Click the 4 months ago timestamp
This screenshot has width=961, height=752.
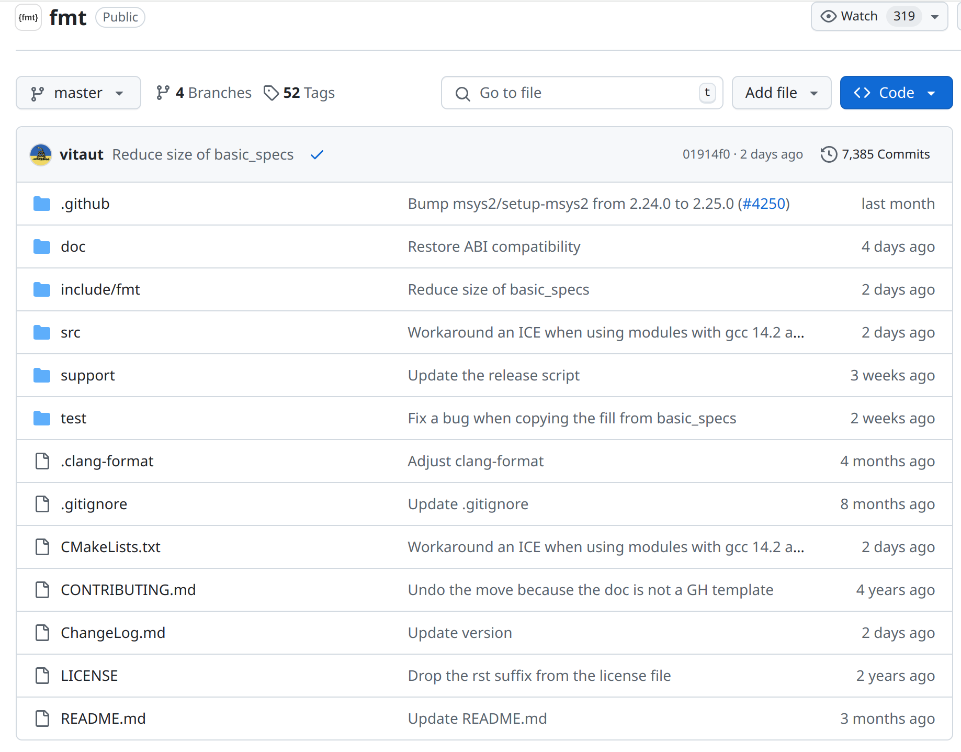[x=887, y=462]
